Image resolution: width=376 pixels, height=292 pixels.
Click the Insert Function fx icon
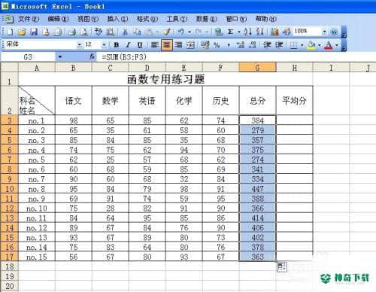point(92,57)
